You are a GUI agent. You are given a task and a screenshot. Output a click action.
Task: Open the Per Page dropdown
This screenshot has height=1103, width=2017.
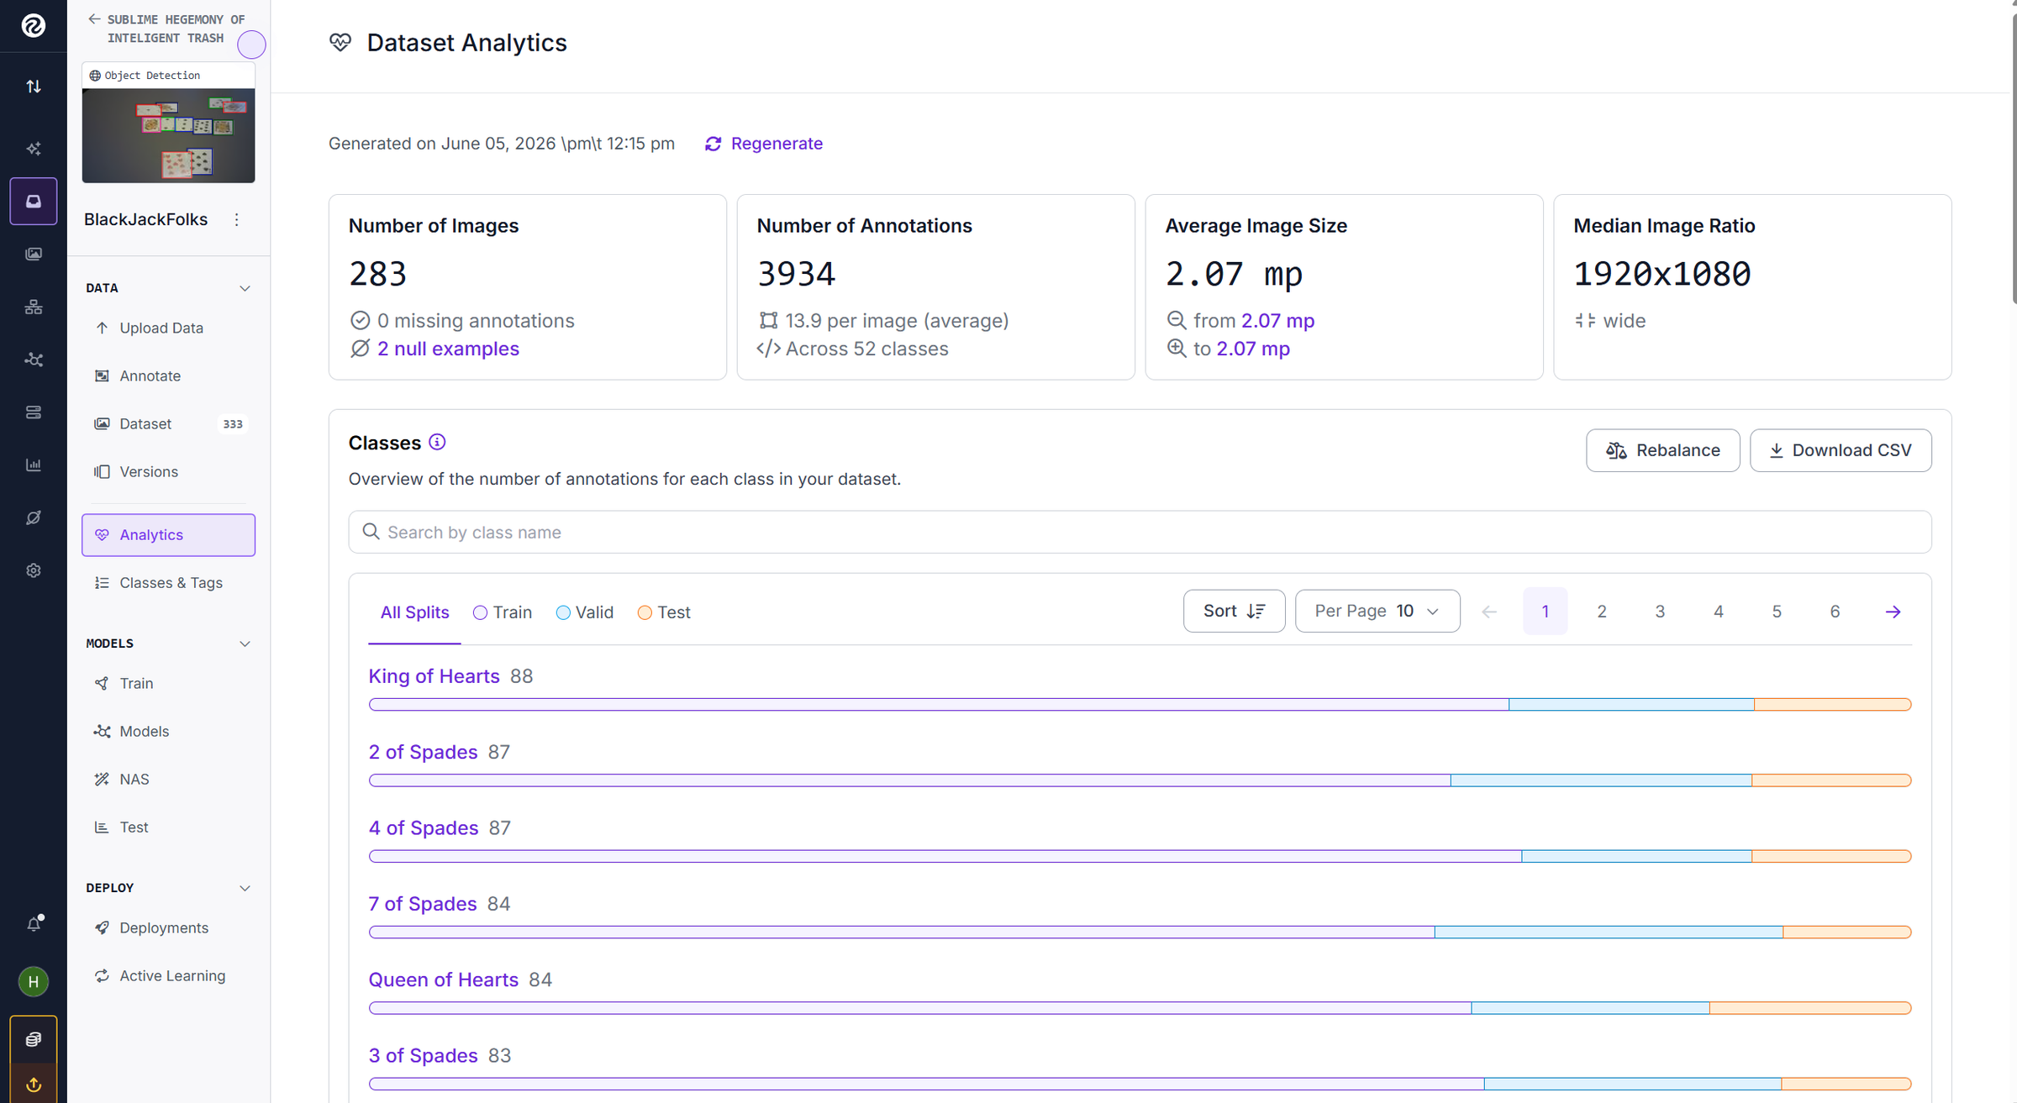[x=1377, y=612]
